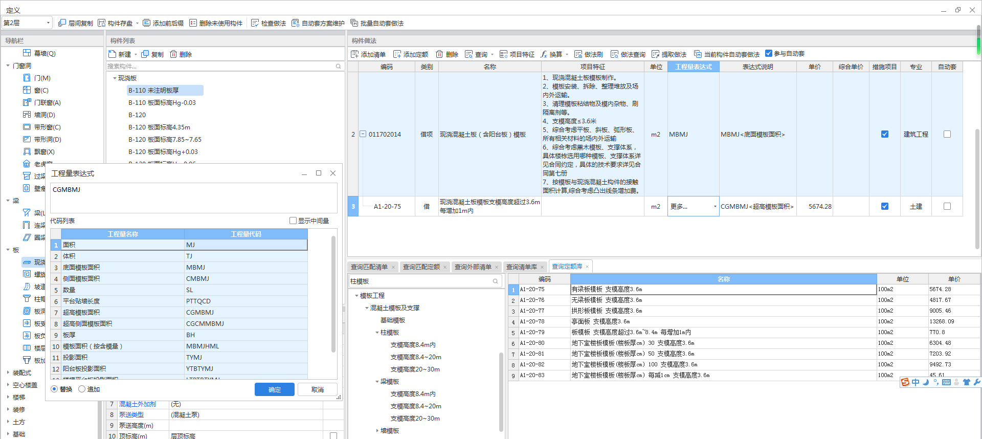Select the 查询定额库 tab
This screenshot has width=982, height=439.
(567, 267)
